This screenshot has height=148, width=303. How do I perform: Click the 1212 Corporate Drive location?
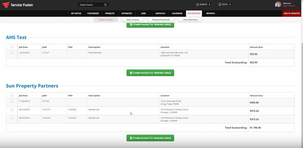pos(171,101)
